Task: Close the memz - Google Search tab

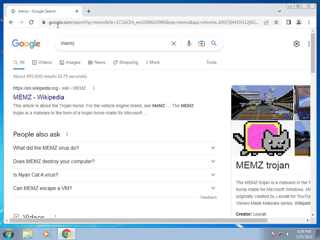Action: point(77,11)
